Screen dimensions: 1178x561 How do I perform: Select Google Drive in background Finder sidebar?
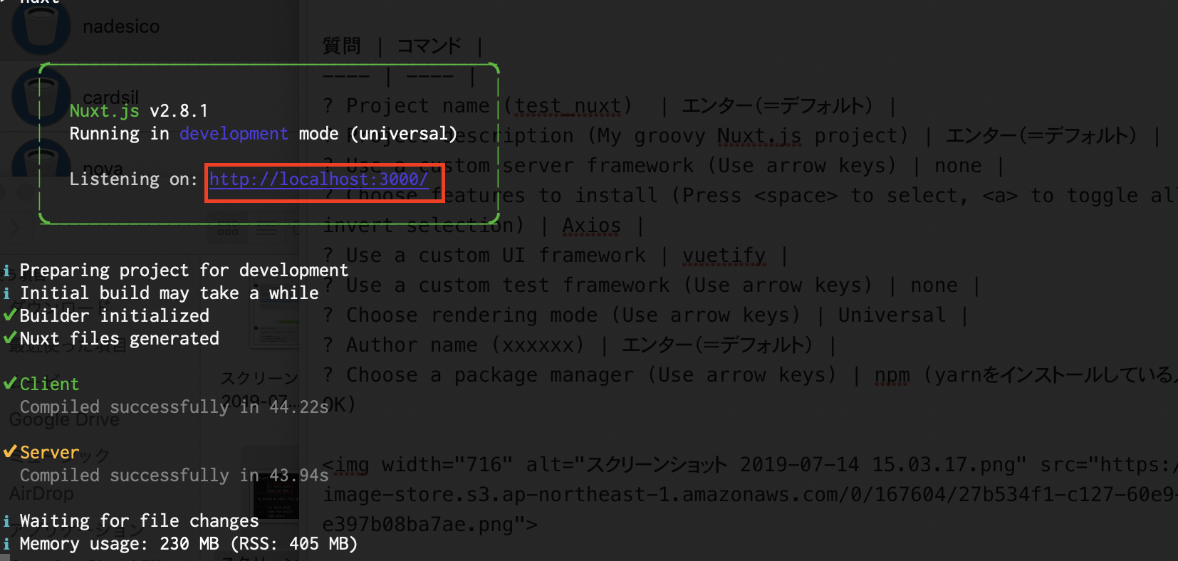click(x=64, y=419)
